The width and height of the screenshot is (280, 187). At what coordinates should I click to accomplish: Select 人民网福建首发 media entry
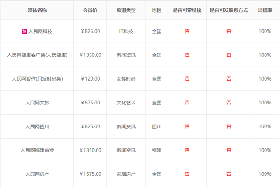(37, 150)
